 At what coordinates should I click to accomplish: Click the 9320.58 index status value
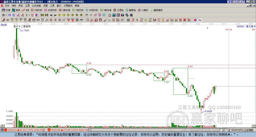pos(55,130)
